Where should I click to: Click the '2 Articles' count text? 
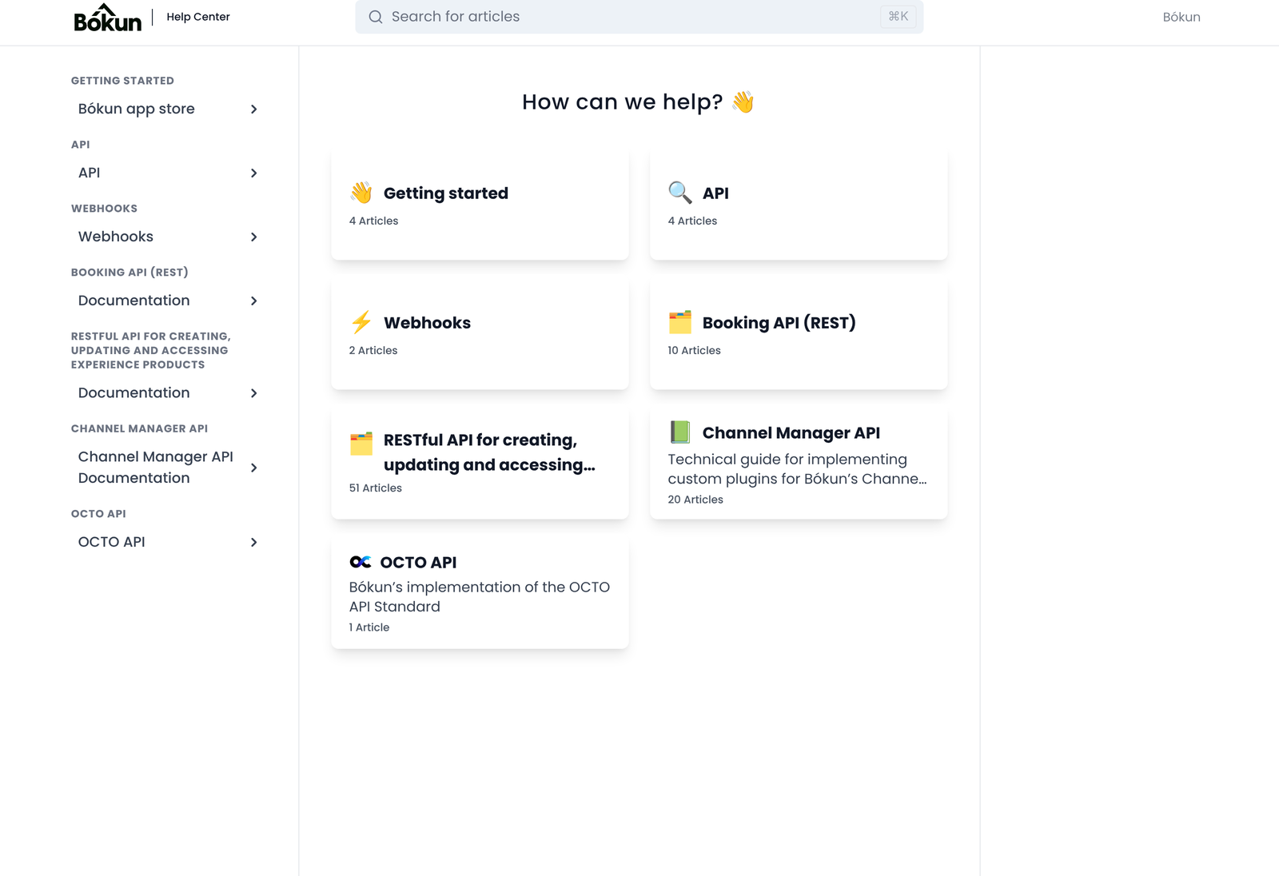373,351
